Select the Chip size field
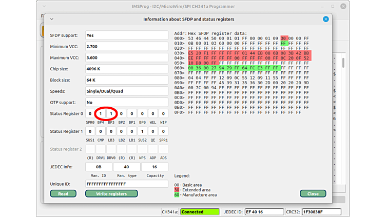Screen dimensions: 386x217 click(x=126, y=69)
